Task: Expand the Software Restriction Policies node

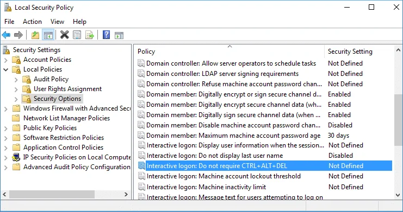Action: [x=6, y=138]
